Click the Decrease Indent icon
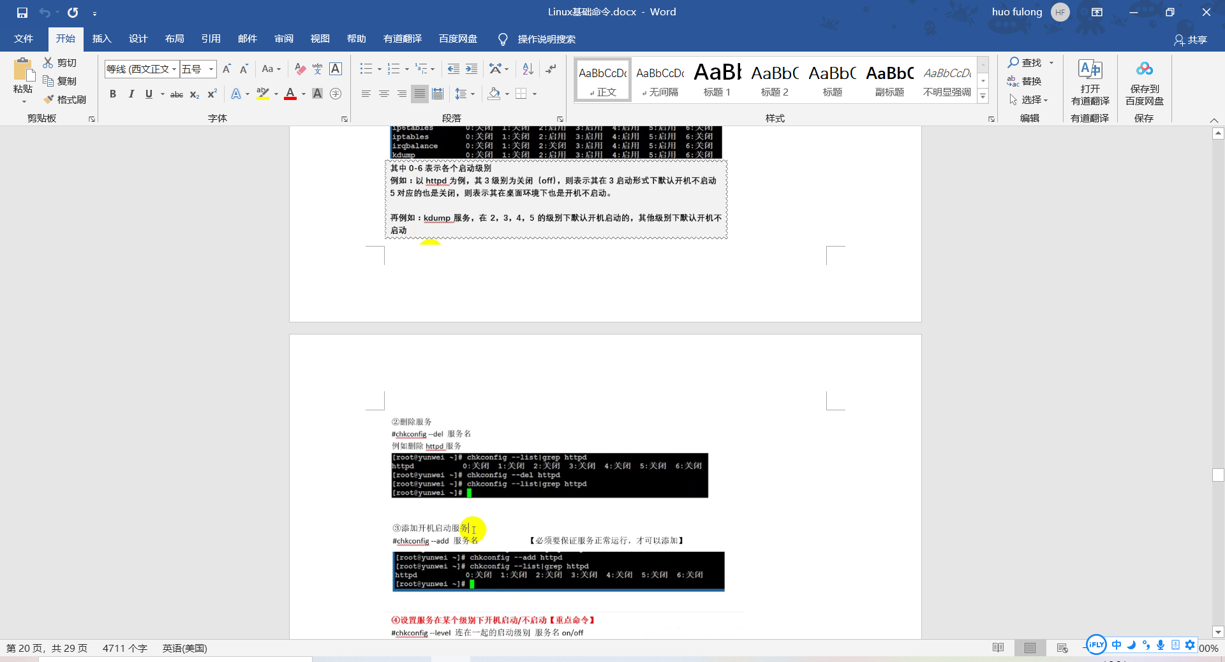This screenshot has width=1225, height=662. click(454, 69)
